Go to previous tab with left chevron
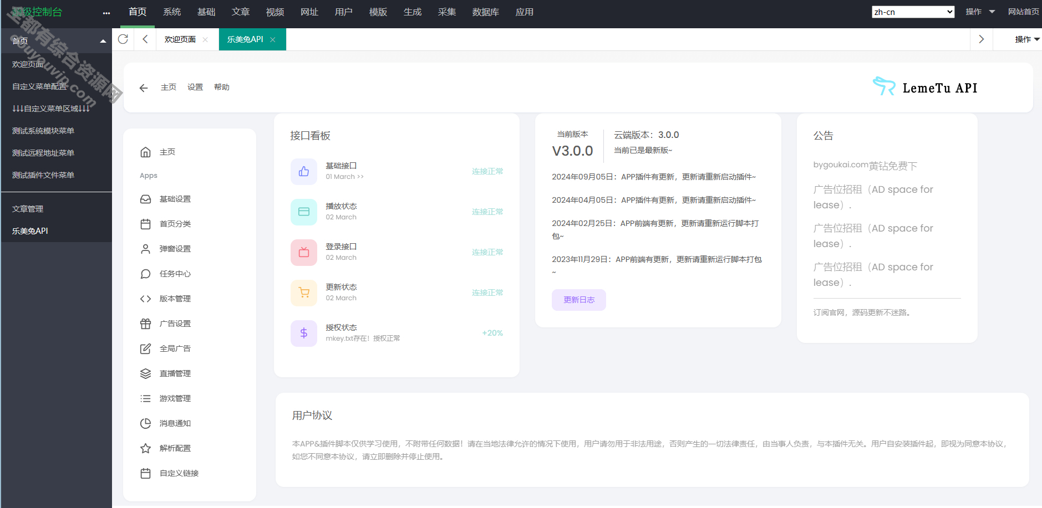 (145, 39)
